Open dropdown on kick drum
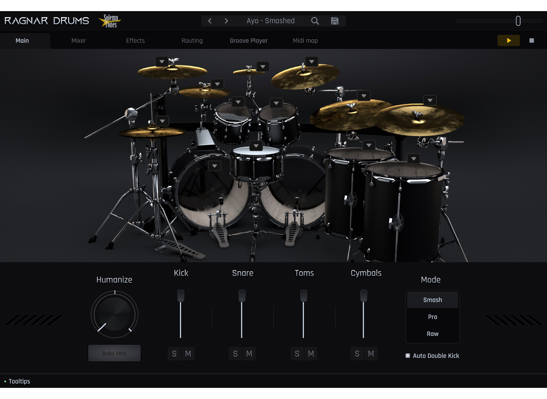This screenshot has width=547, height=399. pos(215,166)
